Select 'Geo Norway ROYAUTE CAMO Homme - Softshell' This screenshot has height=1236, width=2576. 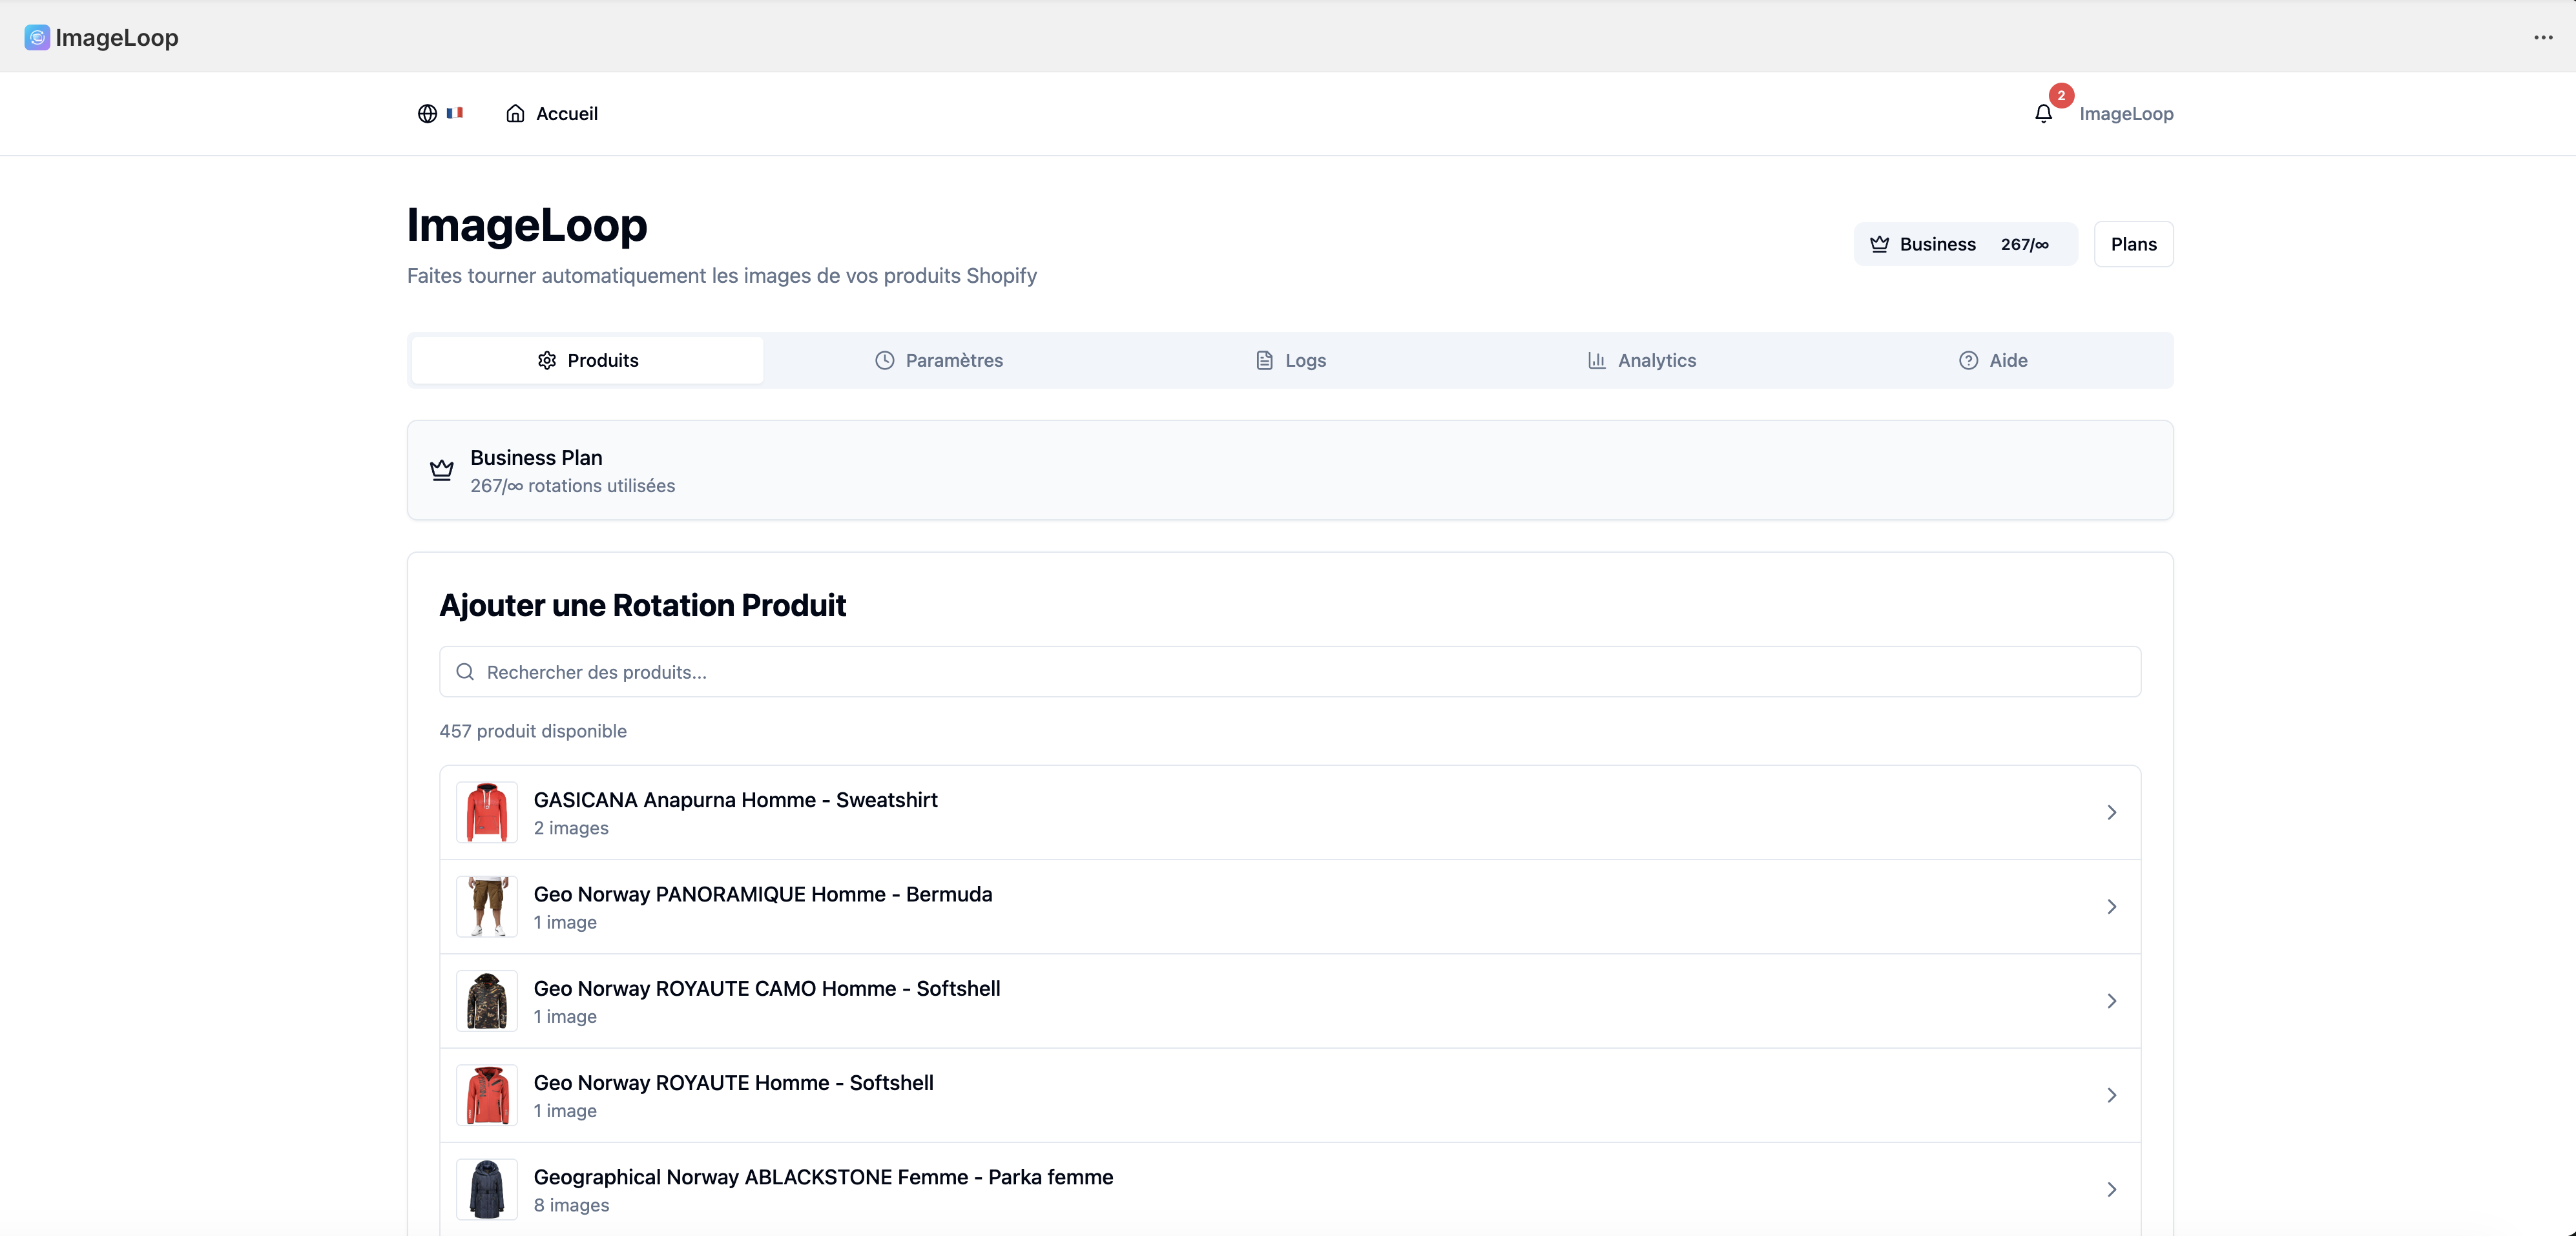(767, 989)
